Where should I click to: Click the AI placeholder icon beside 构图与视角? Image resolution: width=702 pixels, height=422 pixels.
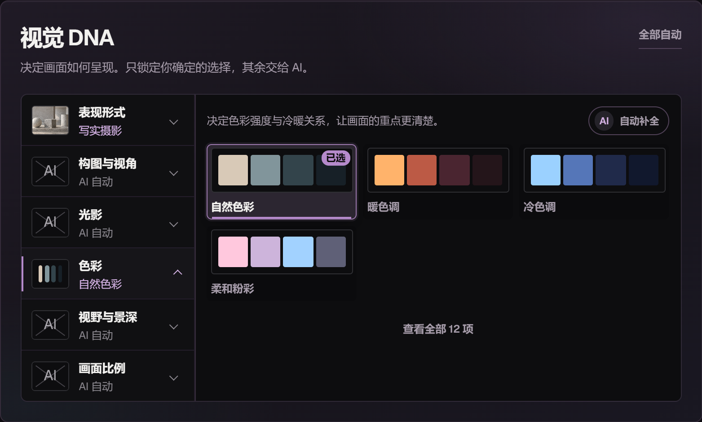[x=50, y=171]
